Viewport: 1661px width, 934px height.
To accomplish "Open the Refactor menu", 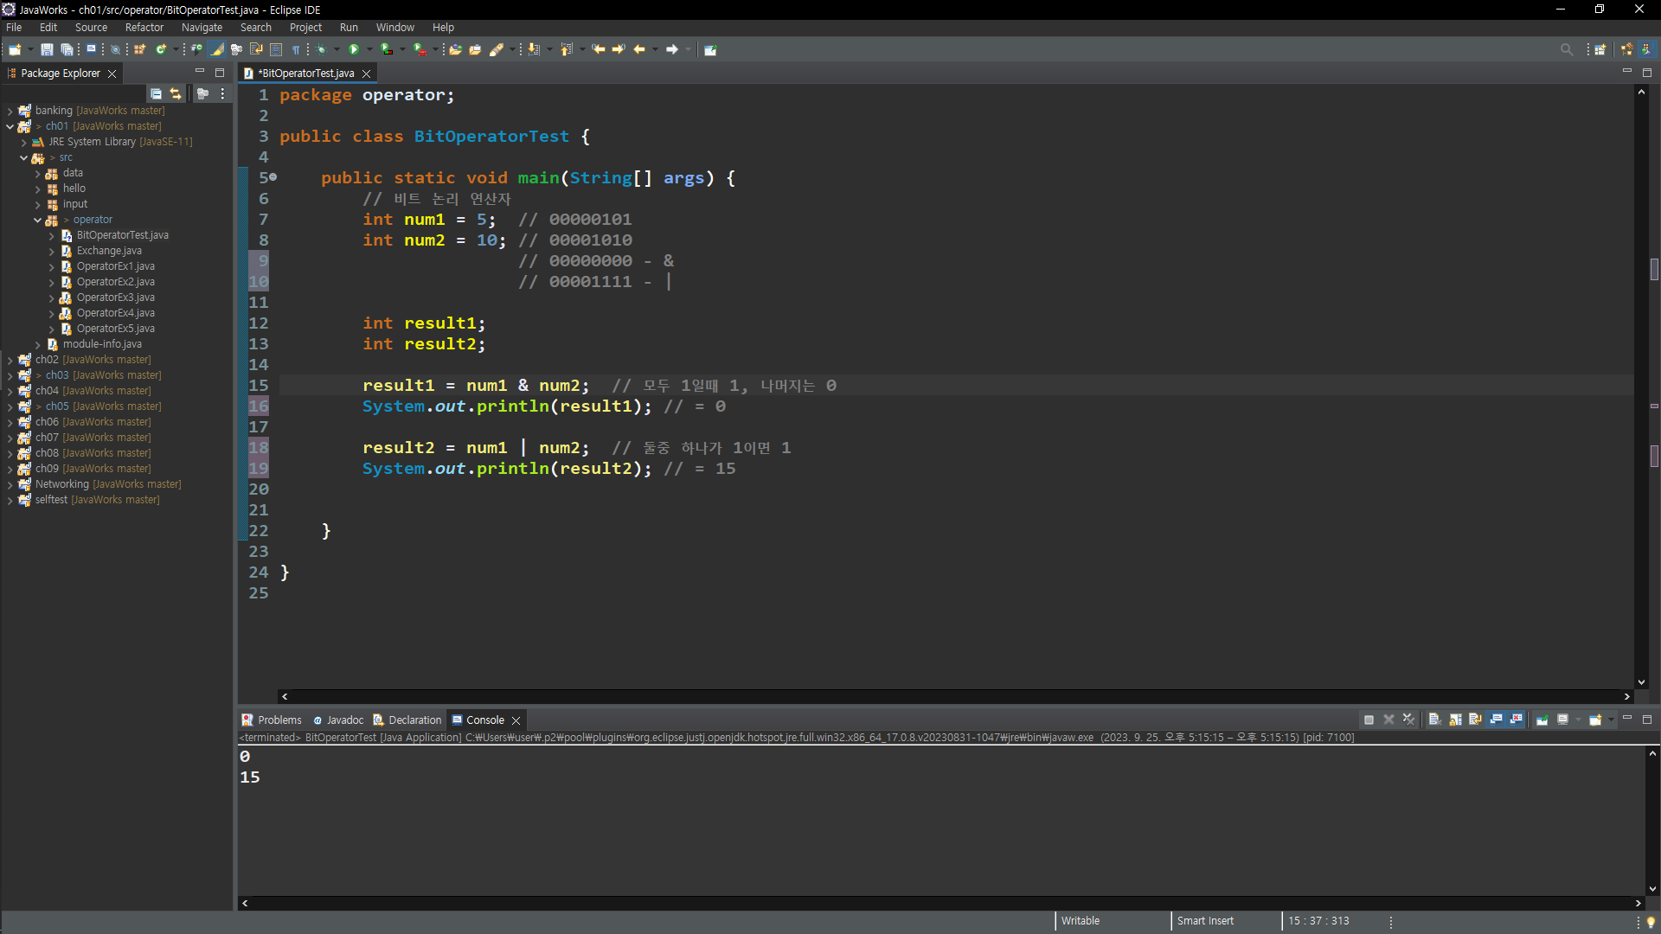I will (144, 28).
